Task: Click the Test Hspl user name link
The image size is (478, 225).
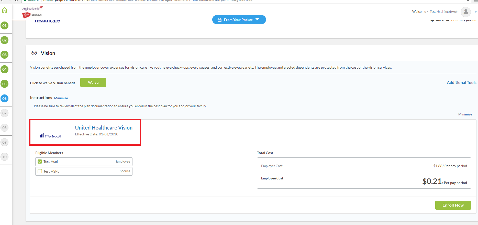Action: 436,12
